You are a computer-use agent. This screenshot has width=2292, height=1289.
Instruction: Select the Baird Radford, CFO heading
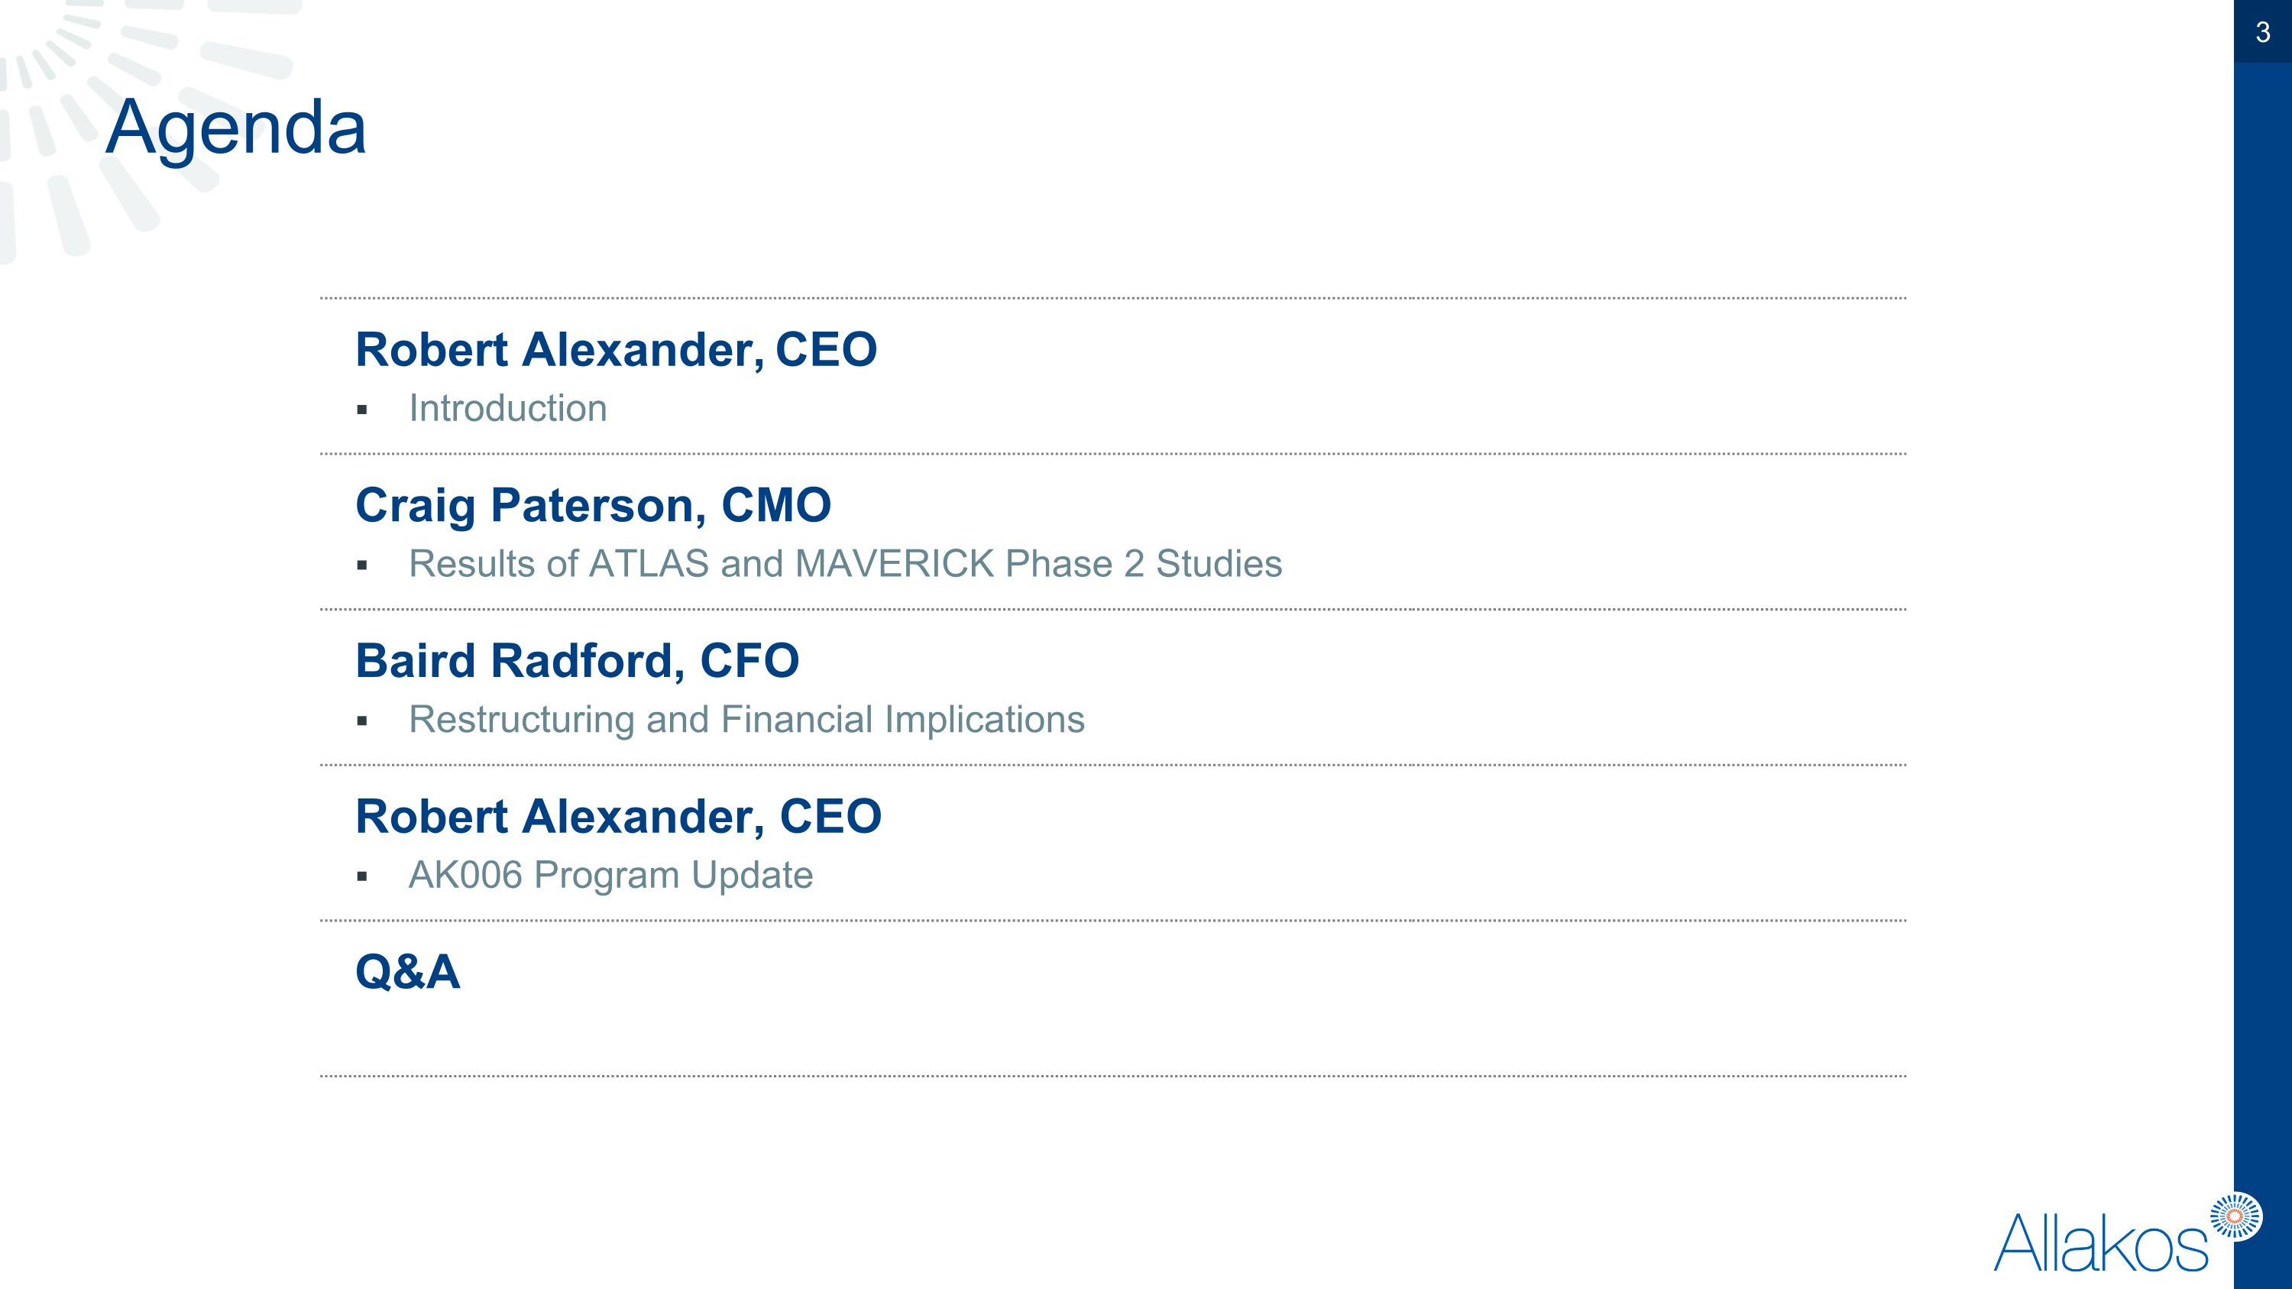pyautogui.click(x=578, y=660)
